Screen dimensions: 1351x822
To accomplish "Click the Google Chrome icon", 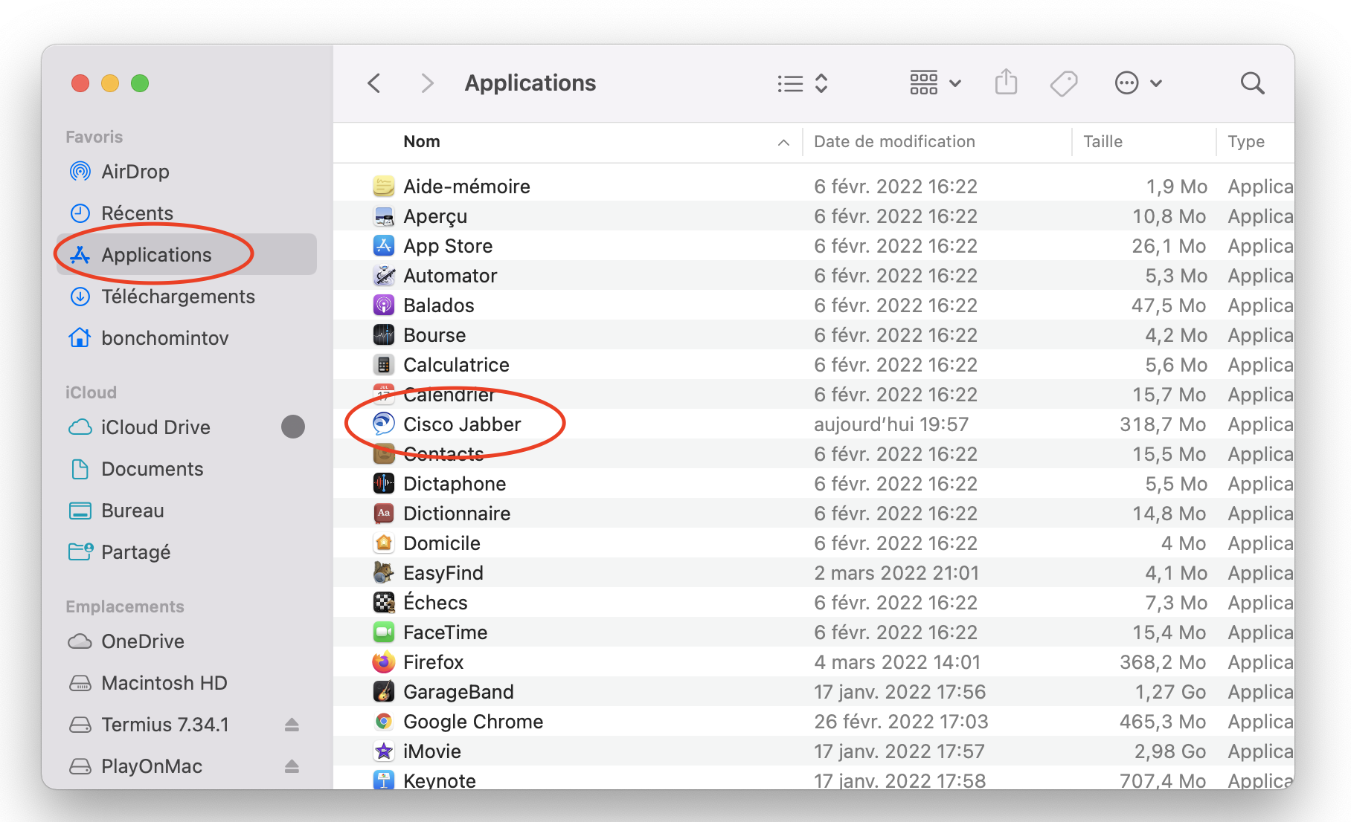I will [383, 722].
